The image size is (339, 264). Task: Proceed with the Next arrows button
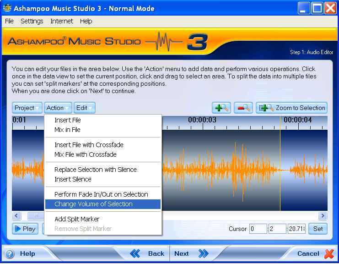pos(191,253)
